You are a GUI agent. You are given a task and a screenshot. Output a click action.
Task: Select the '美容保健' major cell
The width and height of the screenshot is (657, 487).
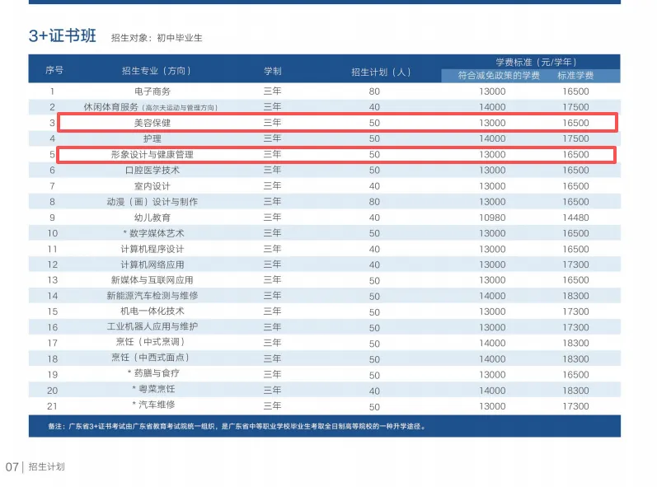click(x=153, y=123)
